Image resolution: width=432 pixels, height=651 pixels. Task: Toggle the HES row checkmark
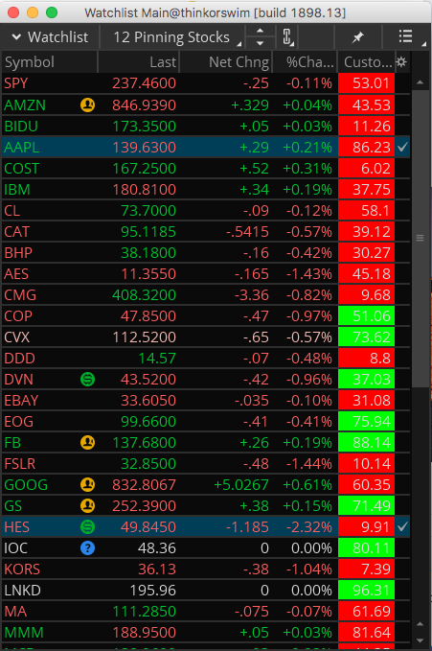(402, 526)
